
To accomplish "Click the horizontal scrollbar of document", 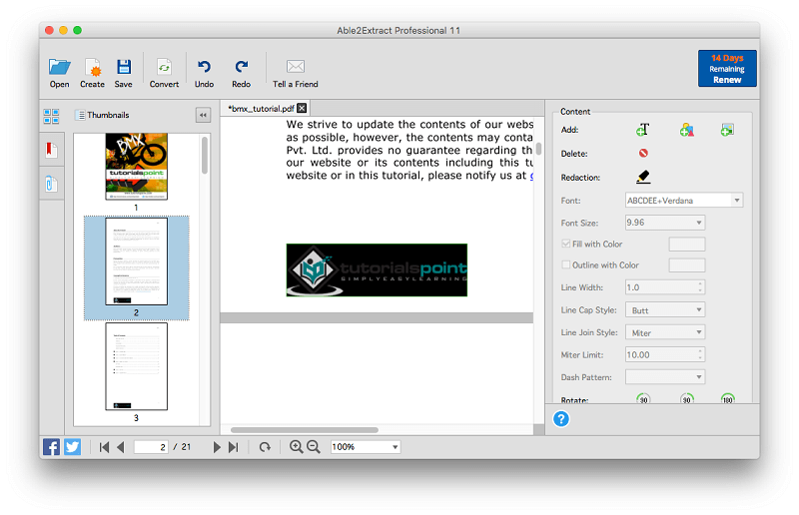I will point(305,430).
